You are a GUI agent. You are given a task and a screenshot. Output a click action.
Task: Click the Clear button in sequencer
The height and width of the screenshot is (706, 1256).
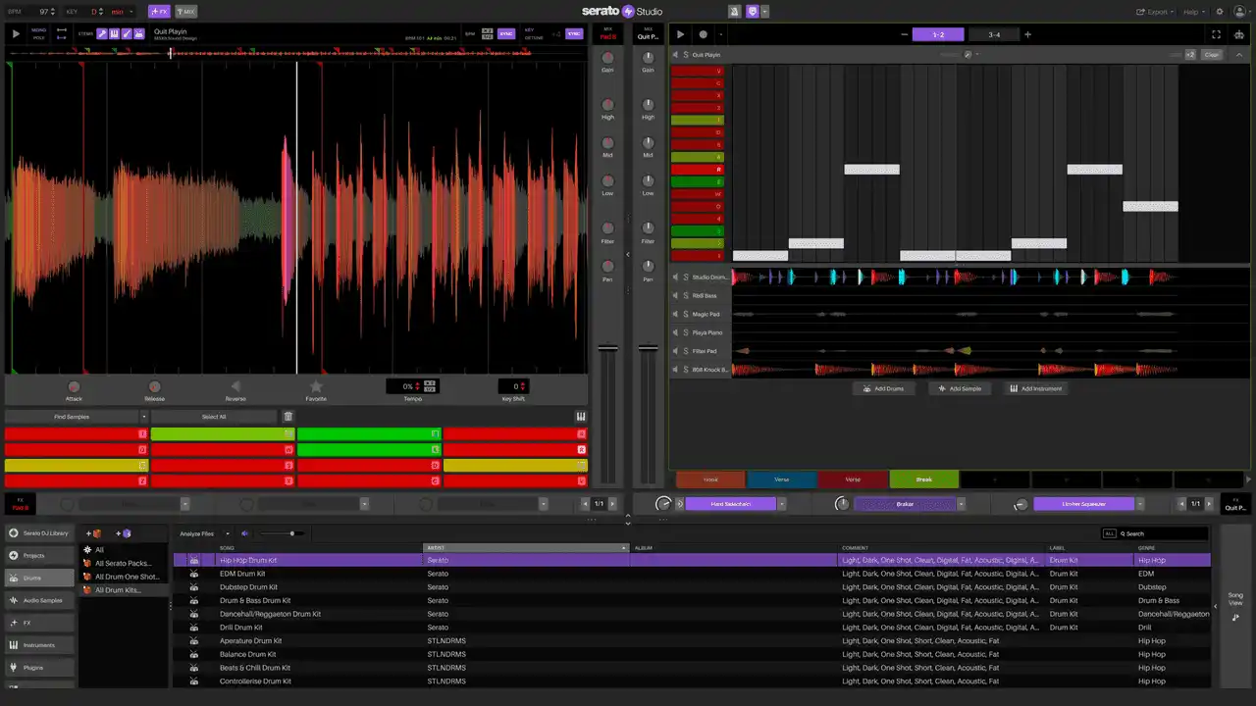(x=1212, y=55)
